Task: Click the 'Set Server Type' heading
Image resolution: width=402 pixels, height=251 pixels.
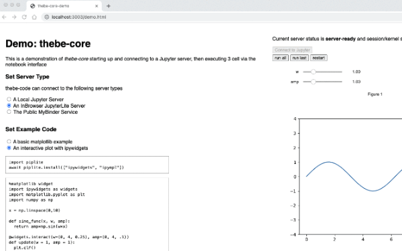Action: (x=27, y=77)
